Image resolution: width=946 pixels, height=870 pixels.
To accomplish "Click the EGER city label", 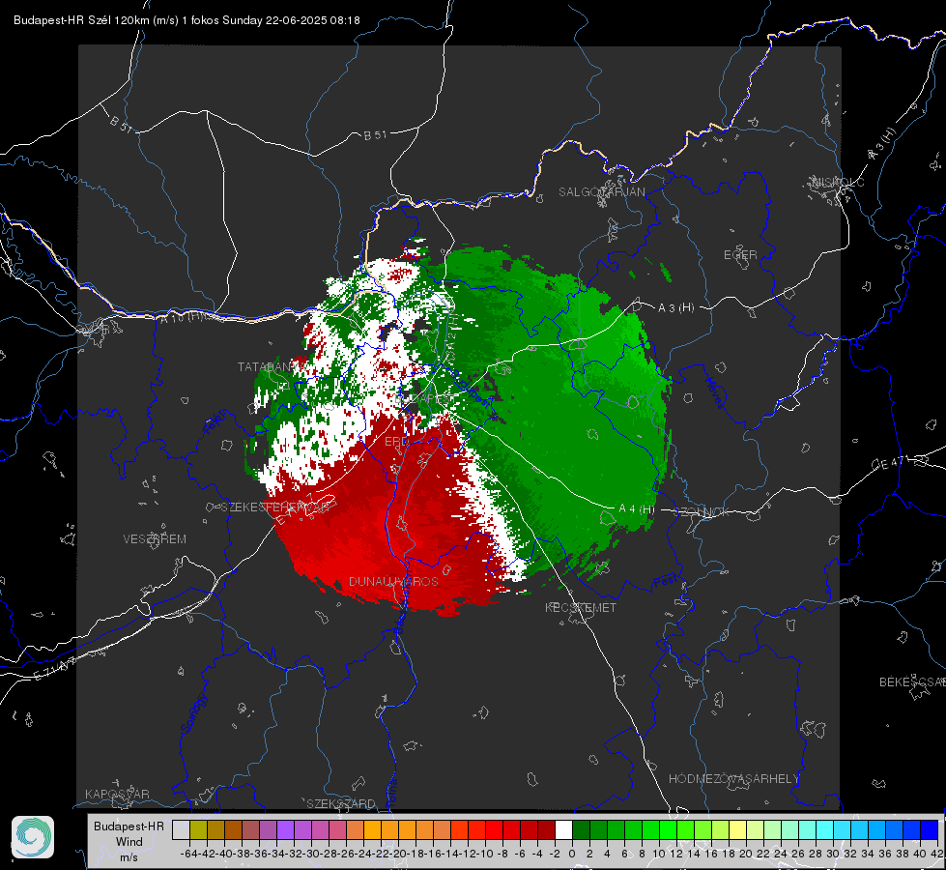I will [x=740, y=255].
